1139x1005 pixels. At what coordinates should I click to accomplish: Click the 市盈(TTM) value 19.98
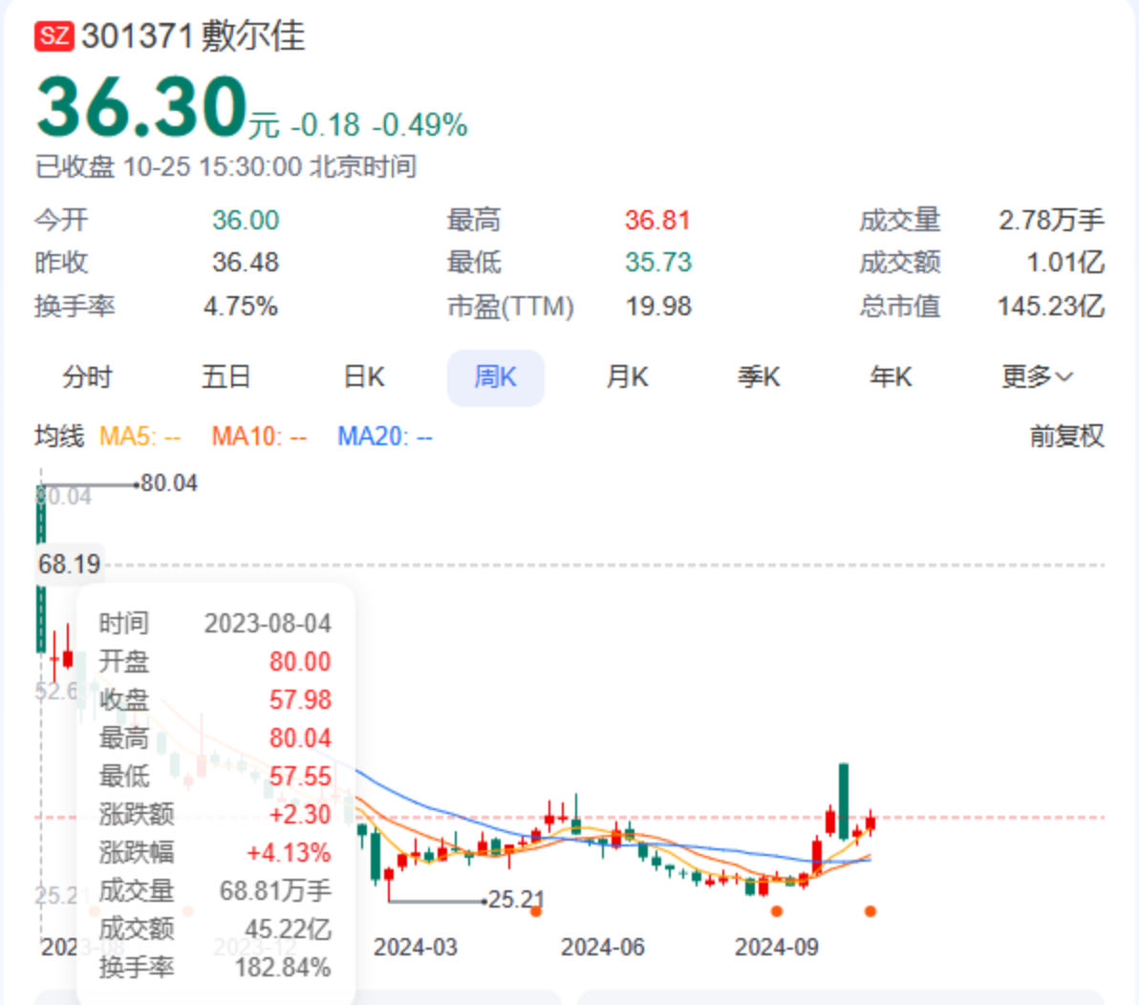tap(658, 307)
